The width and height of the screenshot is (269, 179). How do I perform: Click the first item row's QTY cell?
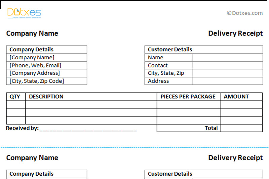pos(16,105)
